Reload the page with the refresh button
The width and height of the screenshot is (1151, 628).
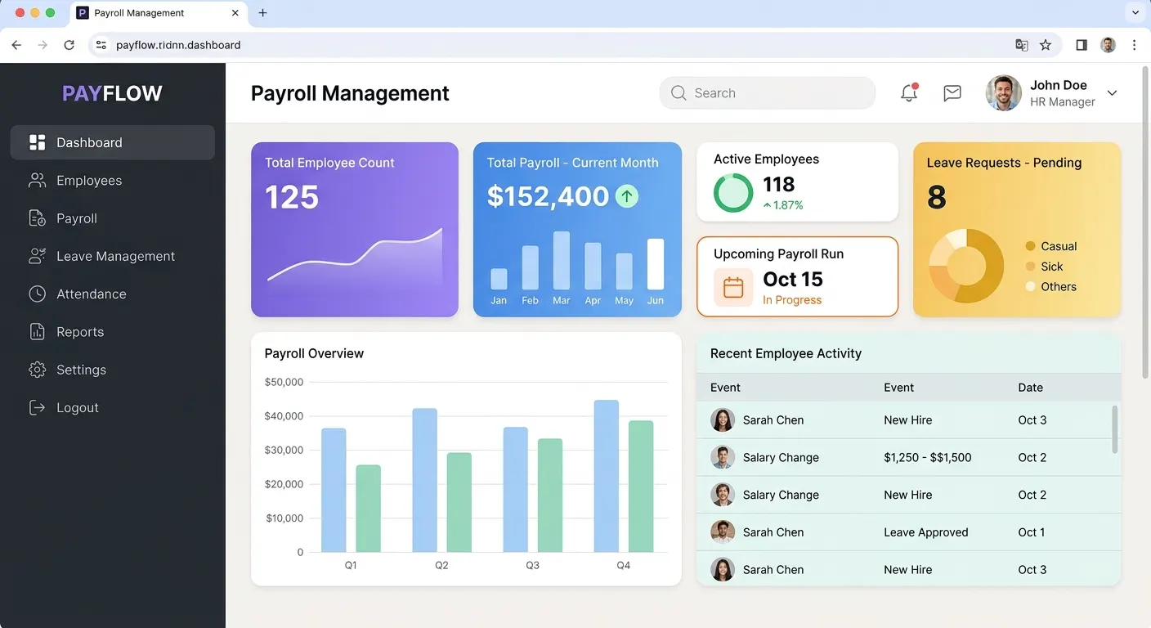point(69,45)
